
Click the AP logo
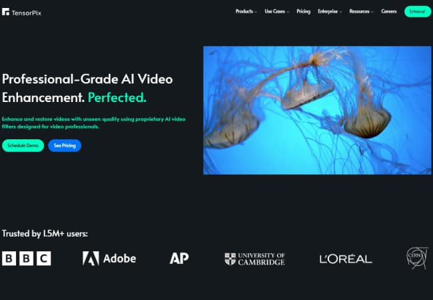(179, 258)
